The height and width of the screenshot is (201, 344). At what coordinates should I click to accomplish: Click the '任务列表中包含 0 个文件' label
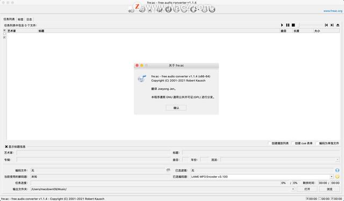point(20,25)
